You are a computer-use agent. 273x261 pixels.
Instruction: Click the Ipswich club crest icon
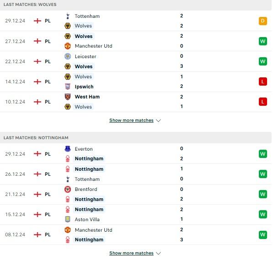click(x=68, y=87)
